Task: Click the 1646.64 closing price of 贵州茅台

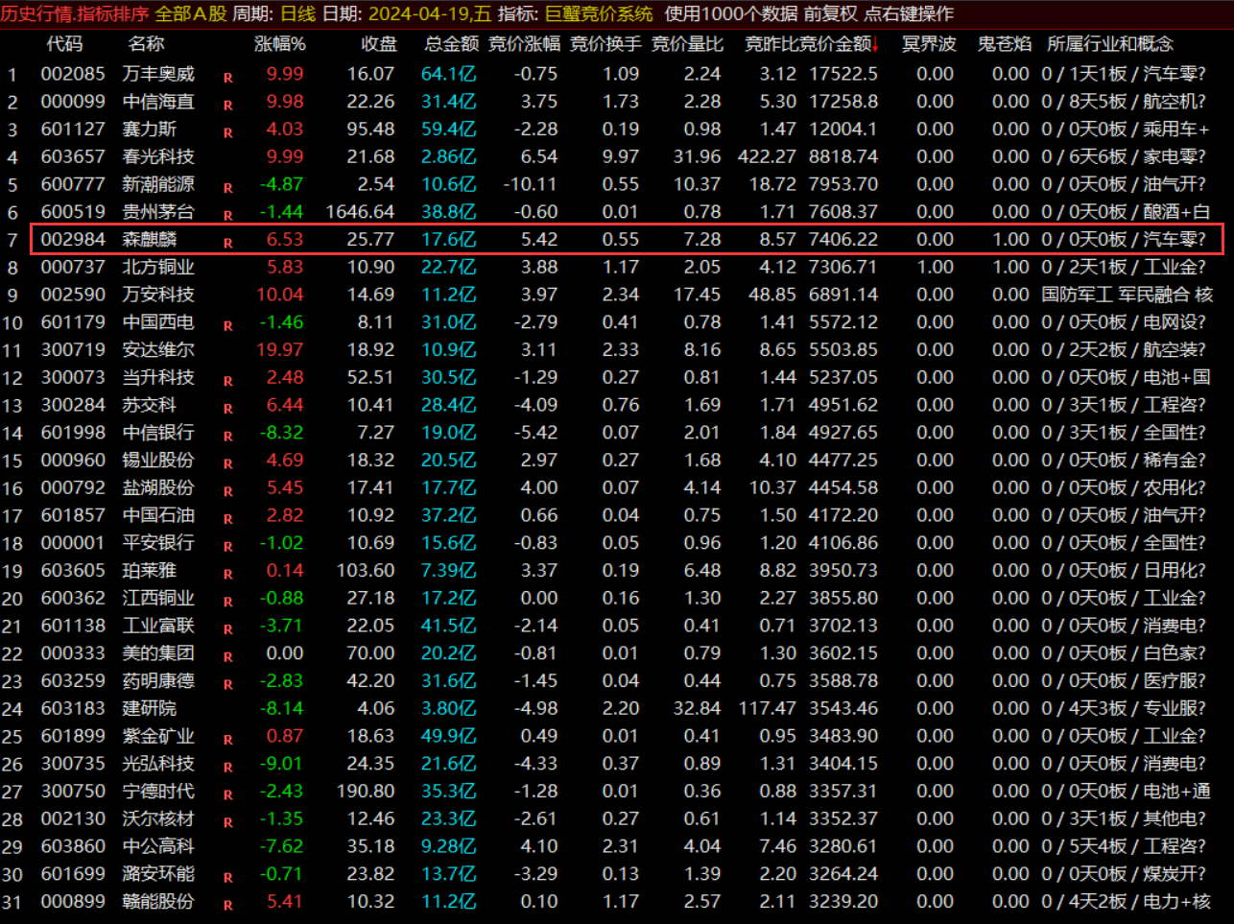Action: (360, 212)
